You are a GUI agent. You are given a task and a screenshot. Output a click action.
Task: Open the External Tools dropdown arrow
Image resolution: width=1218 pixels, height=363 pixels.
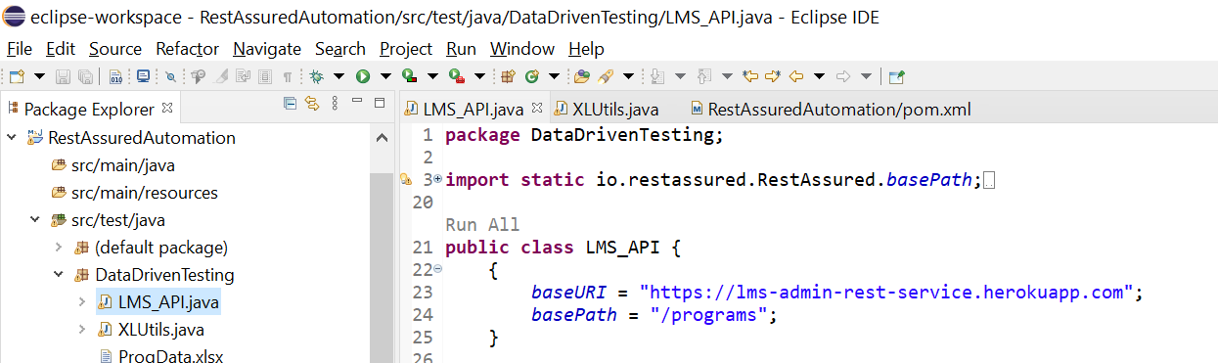[x=479, y=76]
